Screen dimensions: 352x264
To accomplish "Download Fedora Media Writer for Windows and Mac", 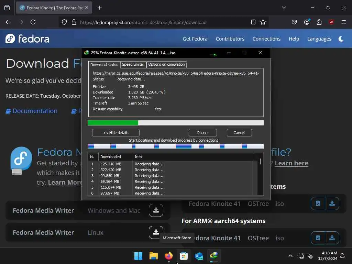I will [156, 210].
